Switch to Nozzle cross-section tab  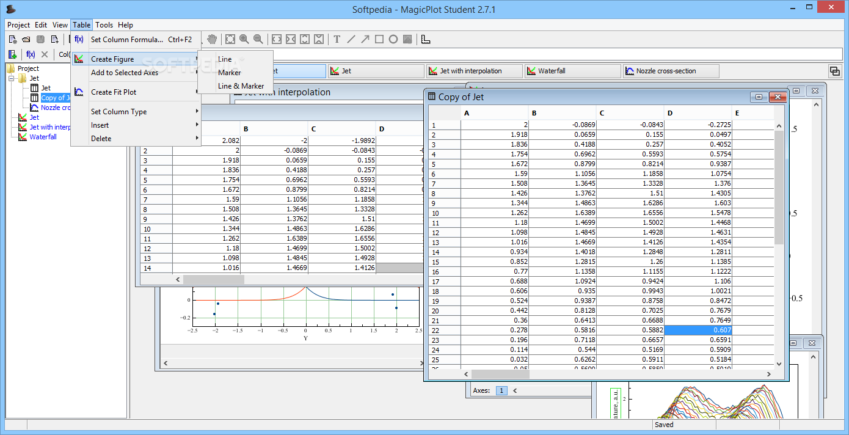[671, 71]
